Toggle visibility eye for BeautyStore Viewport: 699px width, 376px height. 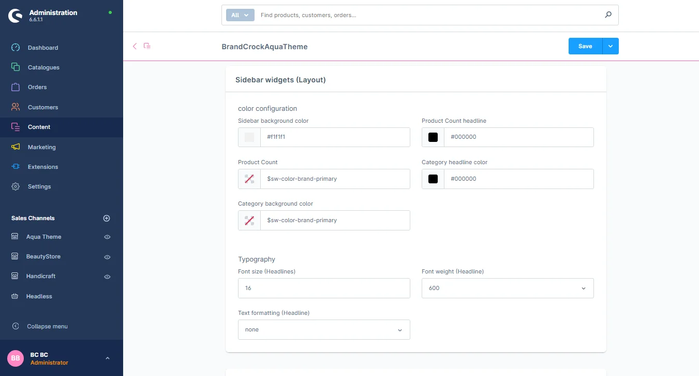point(107,257)
